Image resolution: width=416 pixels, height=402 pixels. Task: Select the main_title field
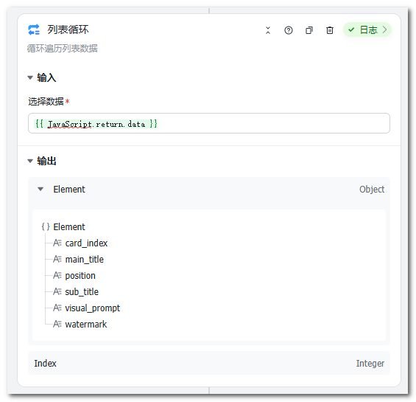coord(85,259)
